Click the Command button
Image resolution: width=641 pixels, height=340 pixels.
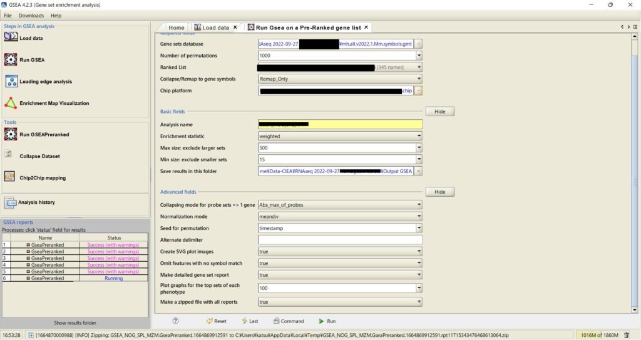[289, 321]
